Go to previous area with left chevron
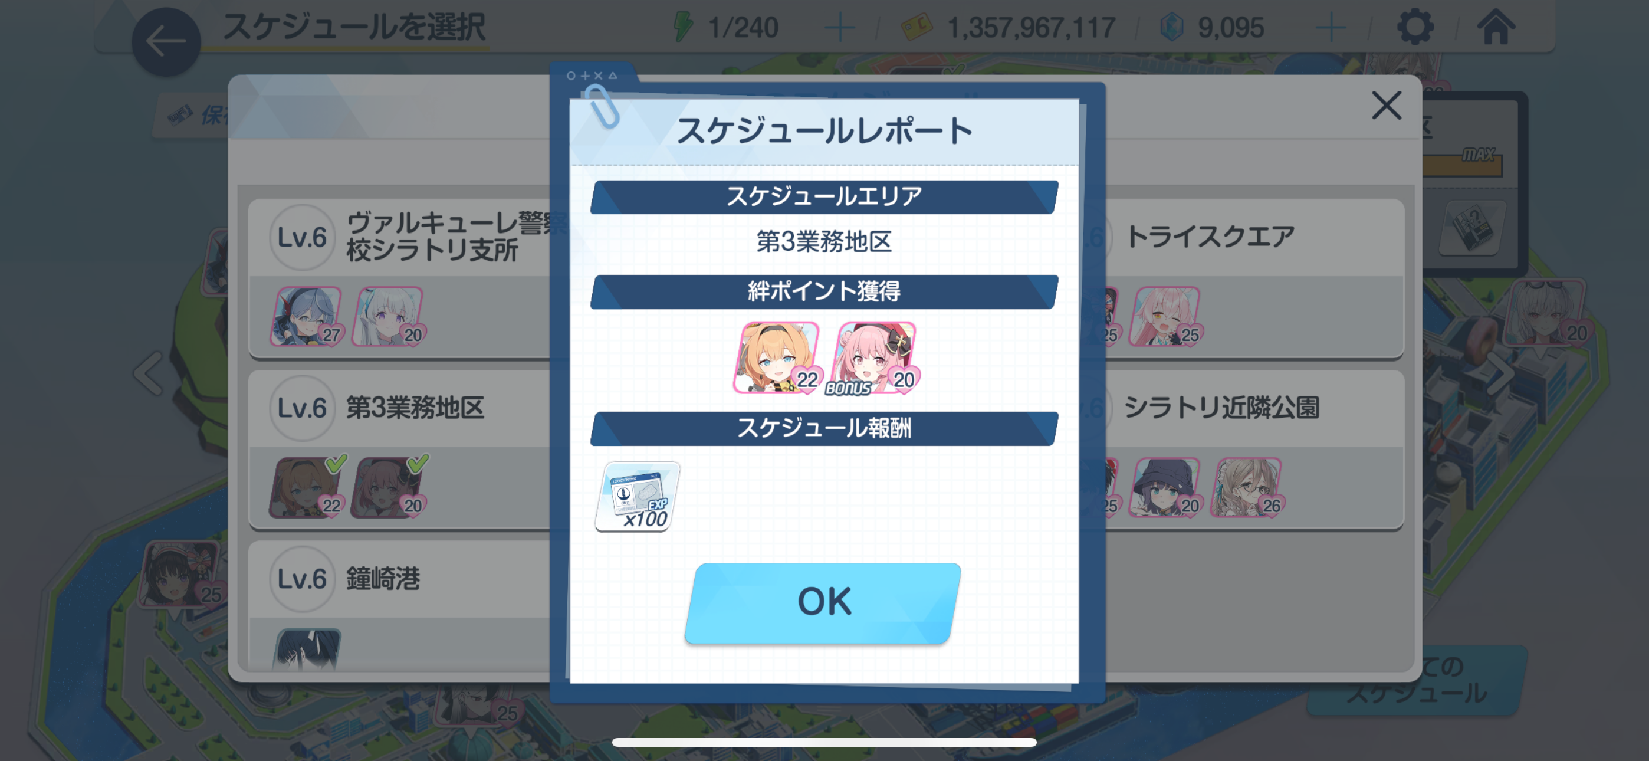The width and height of the screenshot is (1649, 761). [150, 373]
